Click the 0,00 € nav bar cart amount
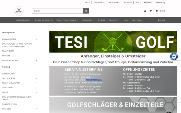The width and height of the screenshot is (181, 113). [163, 20]
